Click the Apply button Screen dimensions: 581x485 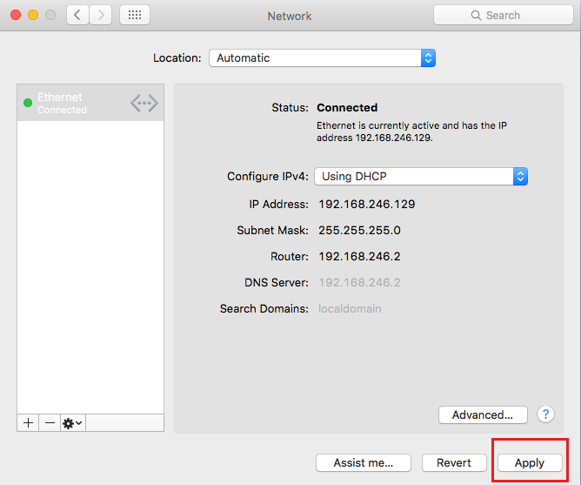tap(529, 463)
